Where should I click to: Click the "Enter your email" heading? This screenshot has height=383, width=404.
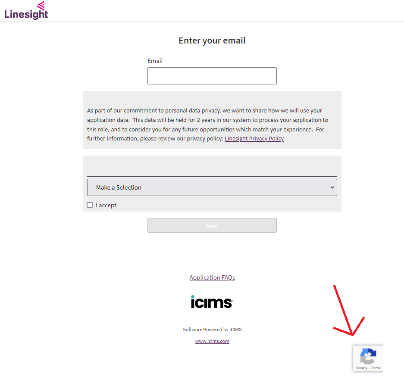212,40
